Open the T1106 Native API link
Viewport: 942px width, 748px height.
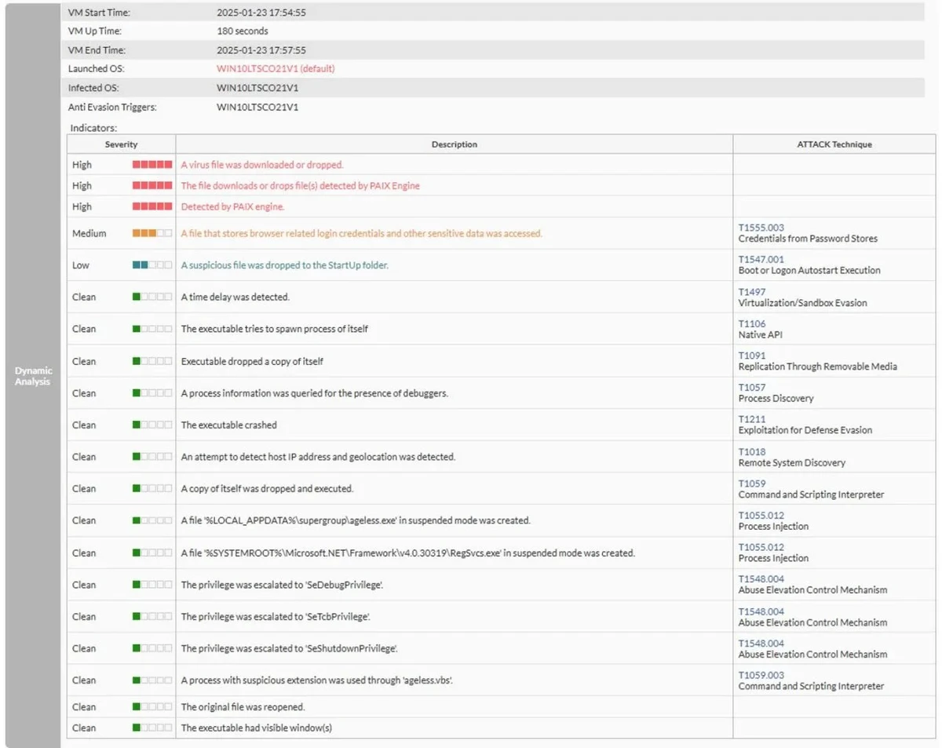click(x=751, y=323)
